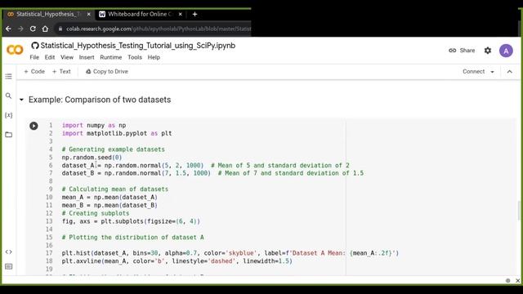Open the files folder panel
Screen dimensions: 523x294
click(x=9, y=135)
